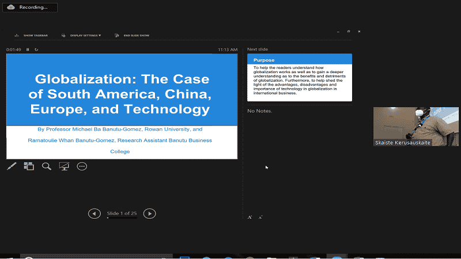
Task: Click the slide progress bar under counter
Action: click(x=122, y=218)
